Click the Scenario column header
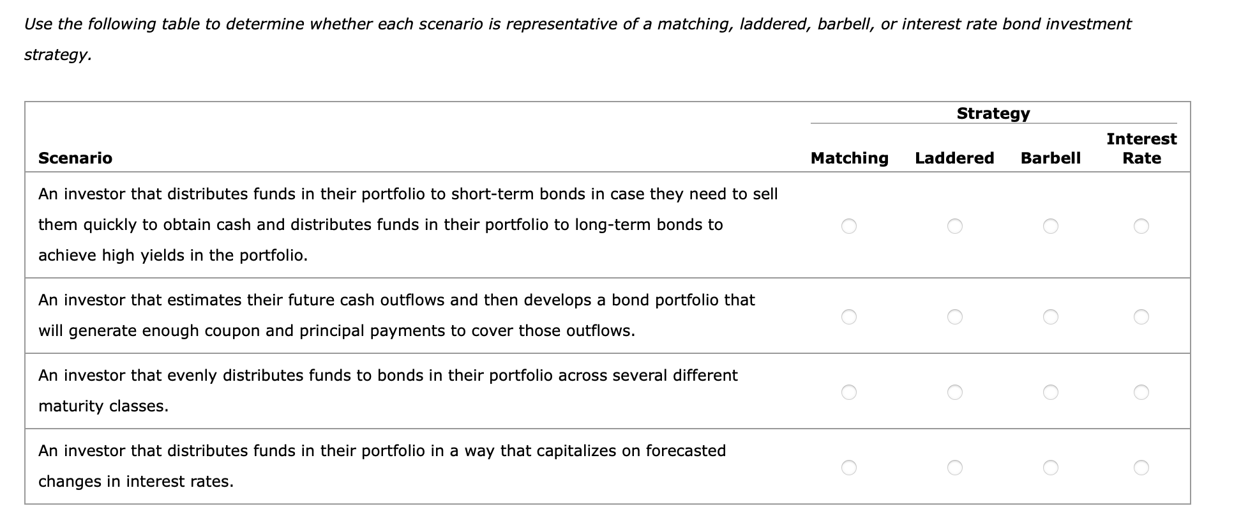 click(x=75, y=158)
